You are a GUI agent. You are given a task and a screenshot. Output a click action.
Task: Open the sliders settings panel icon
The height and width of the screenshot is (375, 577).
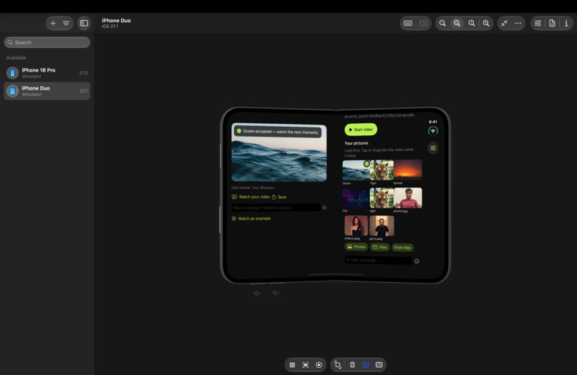click(538, 23)
